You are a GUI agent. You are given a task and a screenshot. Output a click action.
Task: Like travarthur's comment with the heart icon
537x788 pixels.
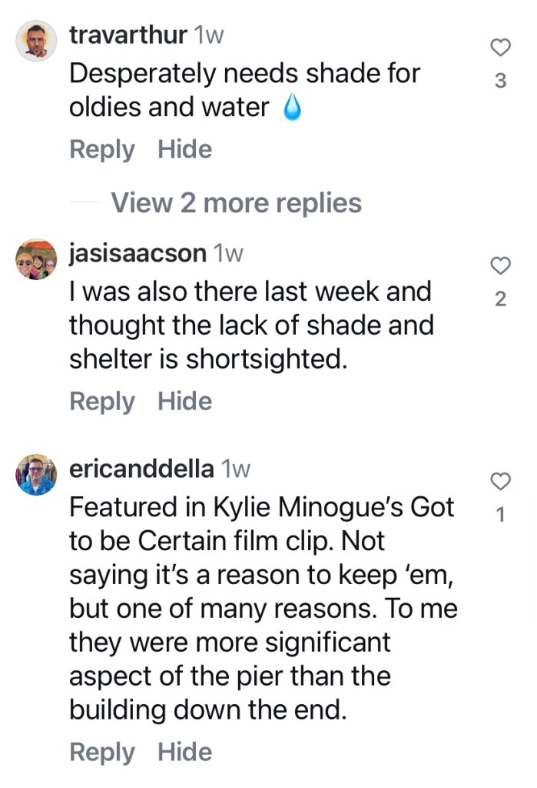(x=500, y=48)
